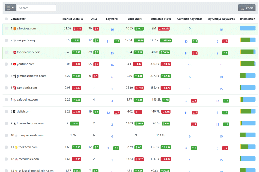Viewport: 259px width, 172px height.
Task: Click youtube.com intersection bar
Action: [x=248, y=64]
